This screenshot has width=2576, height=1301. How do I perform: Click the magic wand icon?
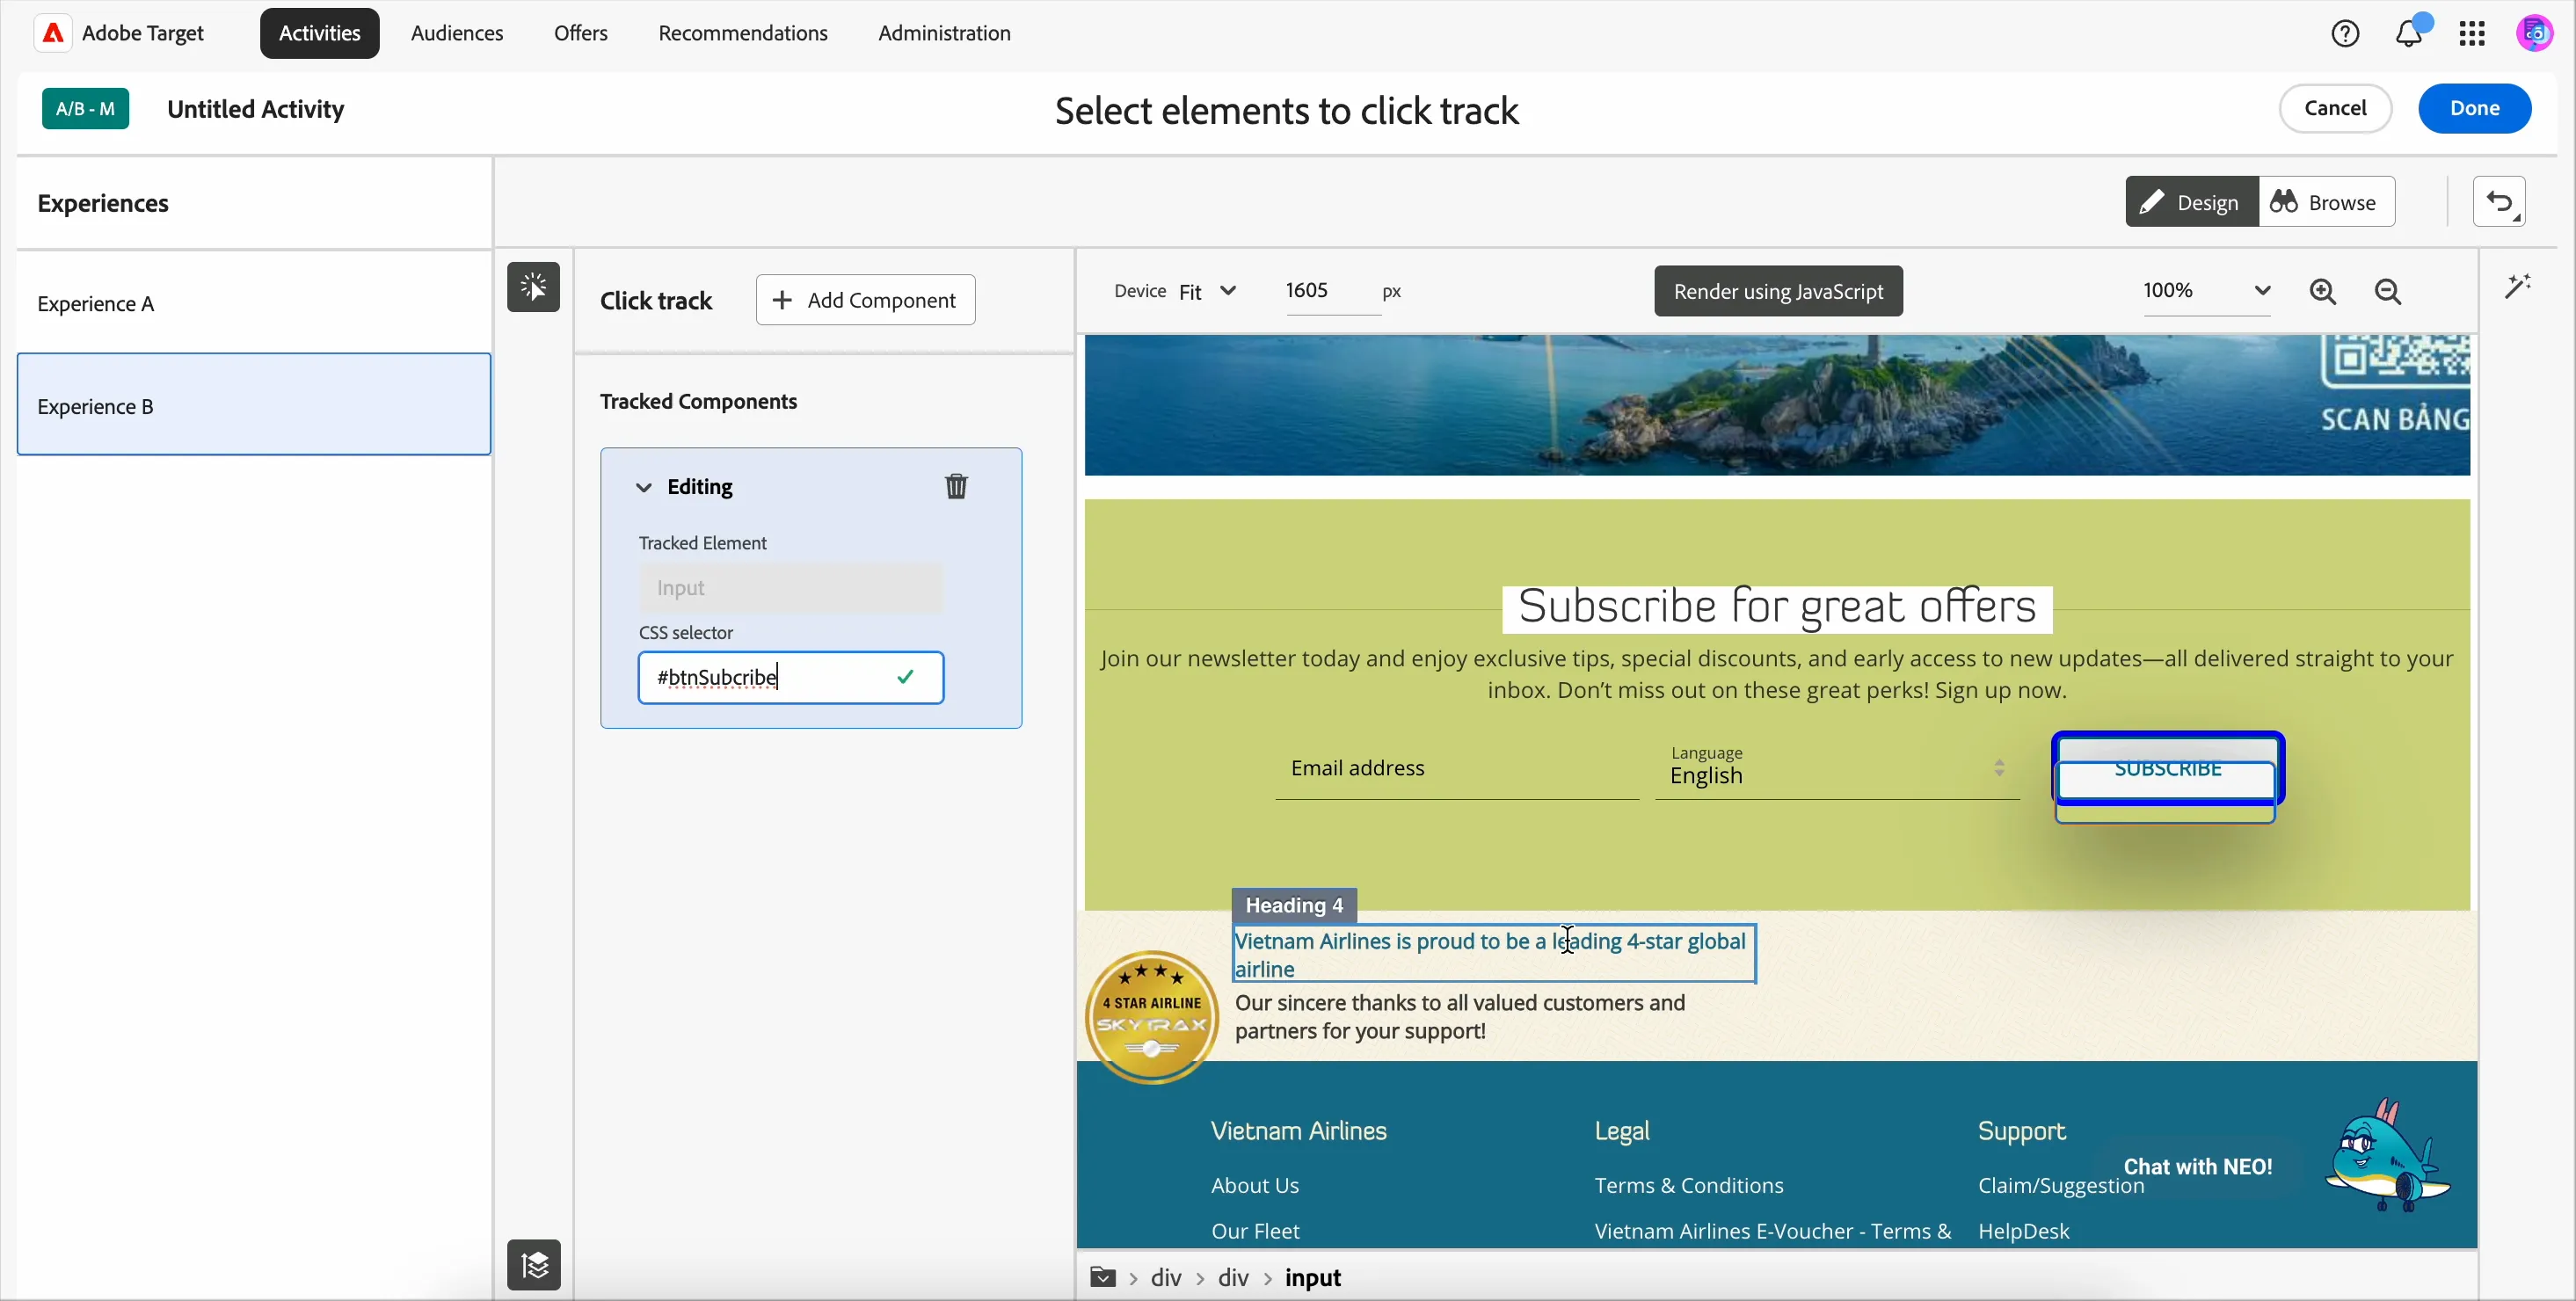point(2518,287)
